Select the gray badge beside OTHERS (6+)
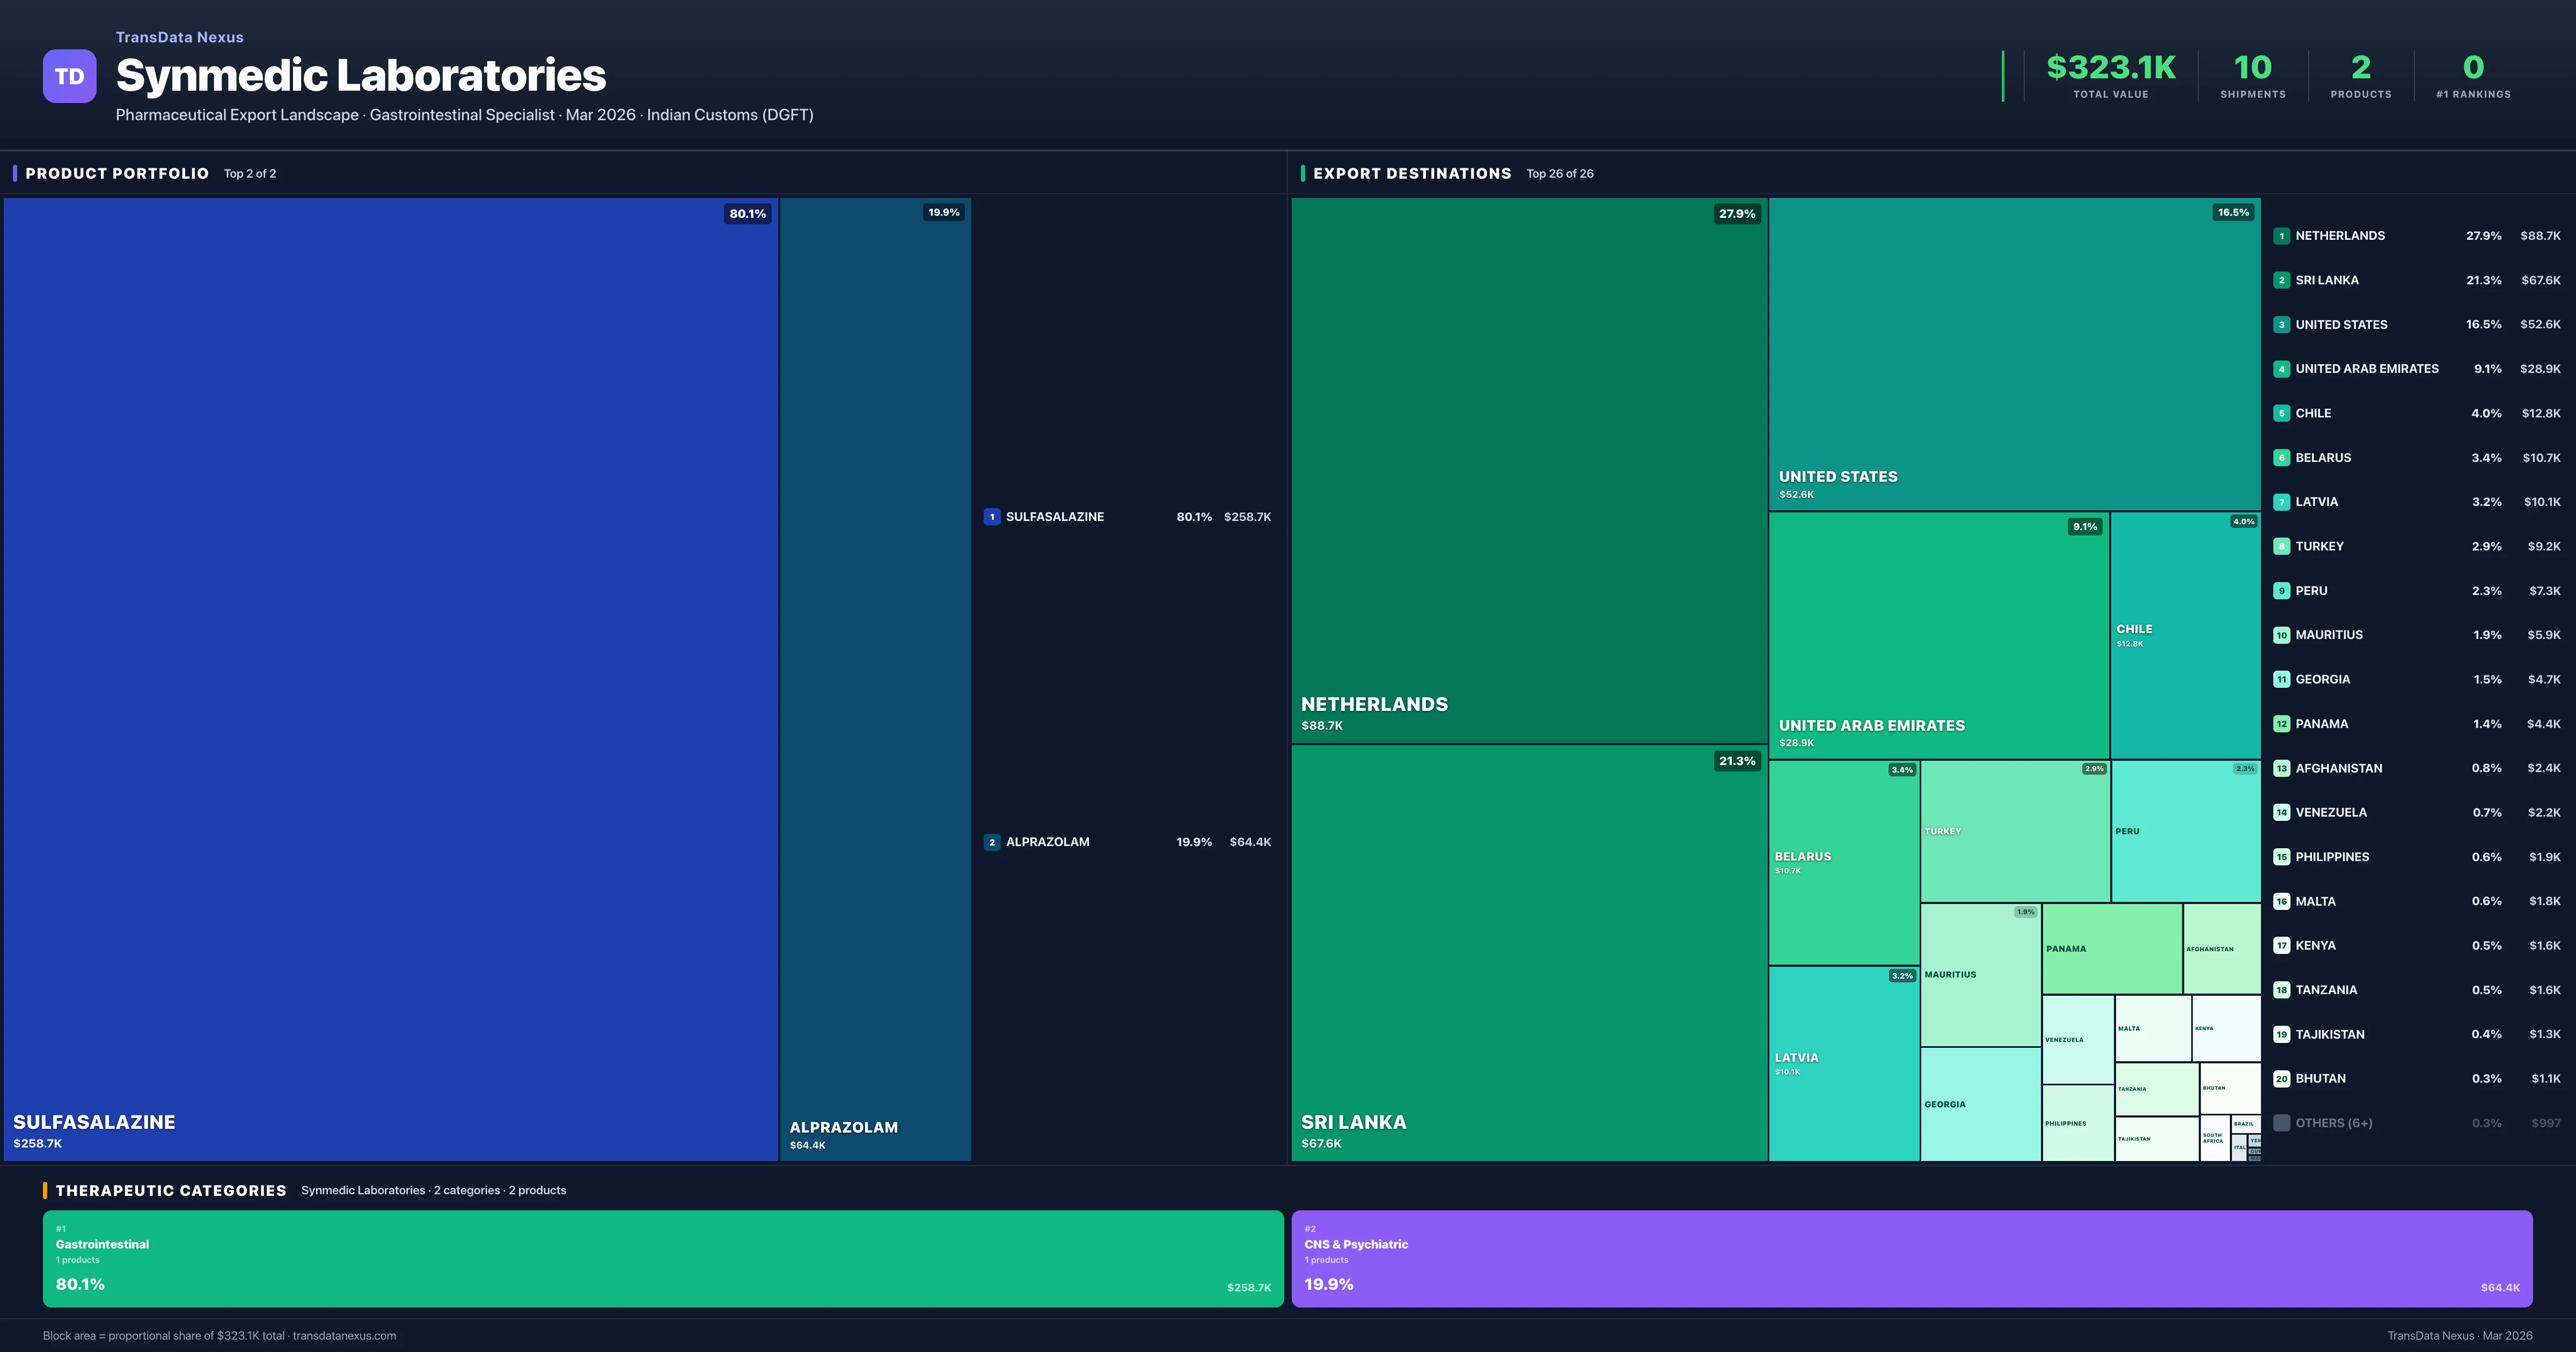The image size is (2576, 1352). tap(2282, 1122)
